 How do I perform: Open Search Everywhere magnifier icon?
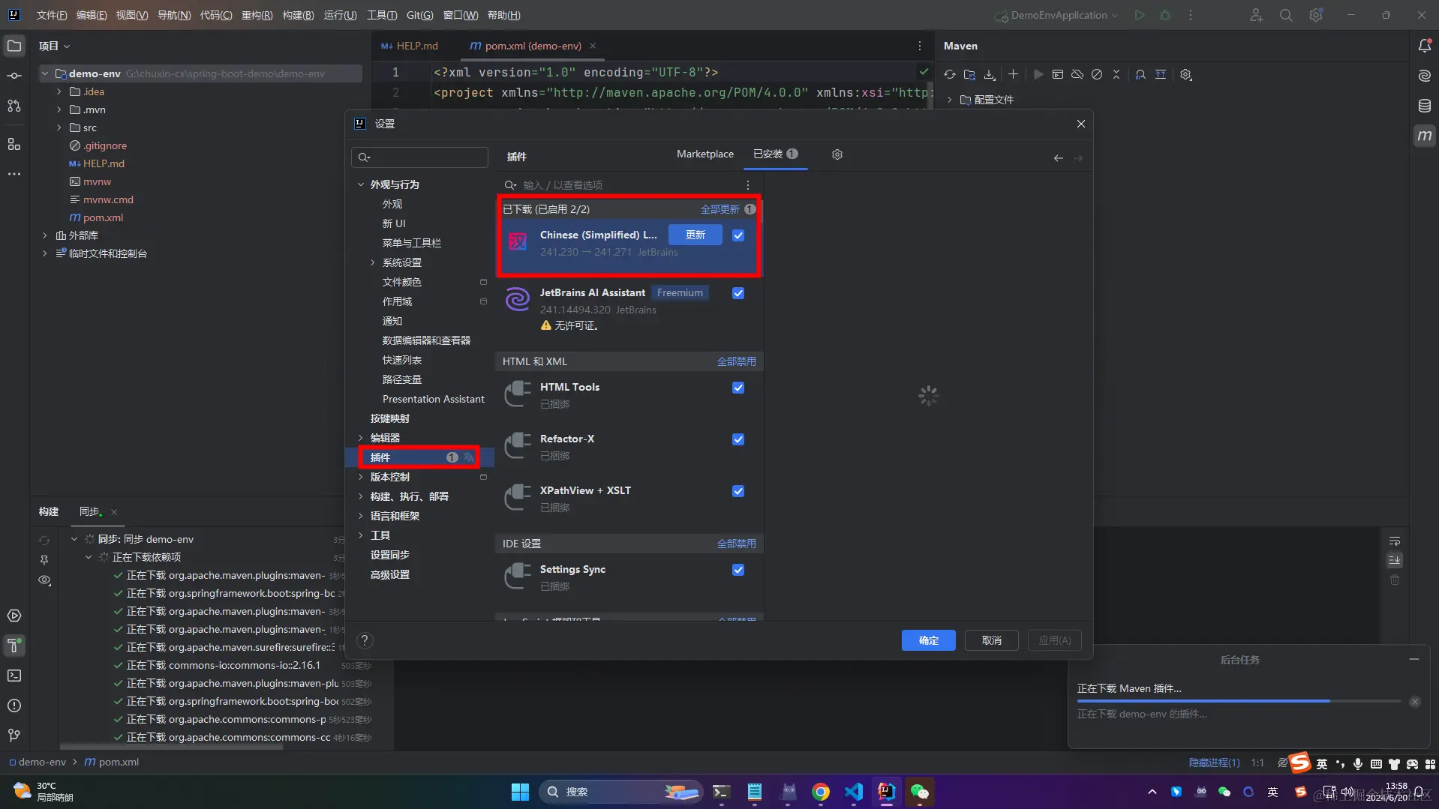click(1286, 15)
